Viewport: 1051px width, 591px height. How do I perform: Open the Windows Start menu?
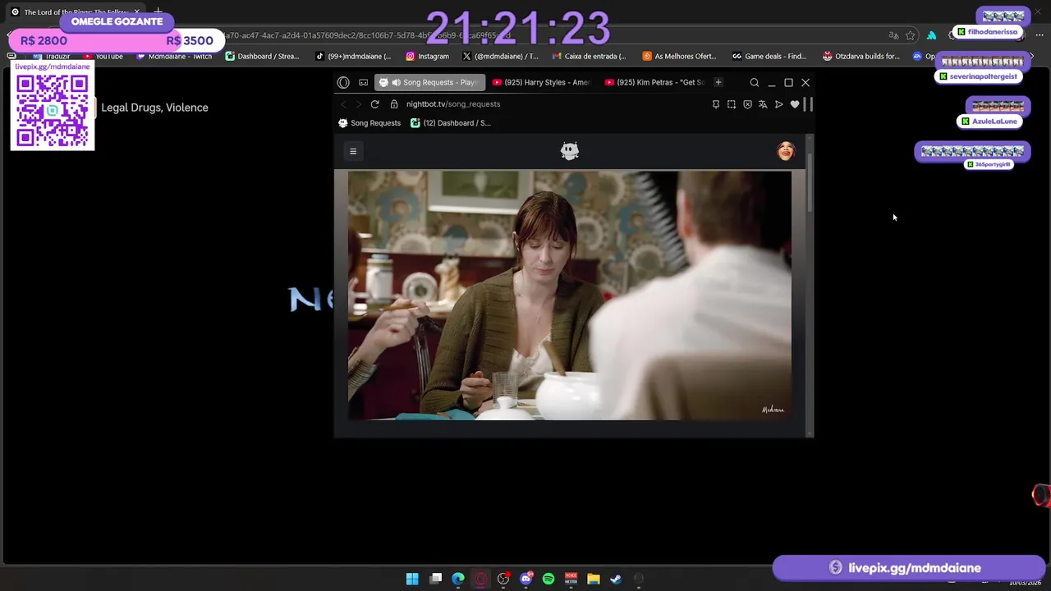(412, 579)
